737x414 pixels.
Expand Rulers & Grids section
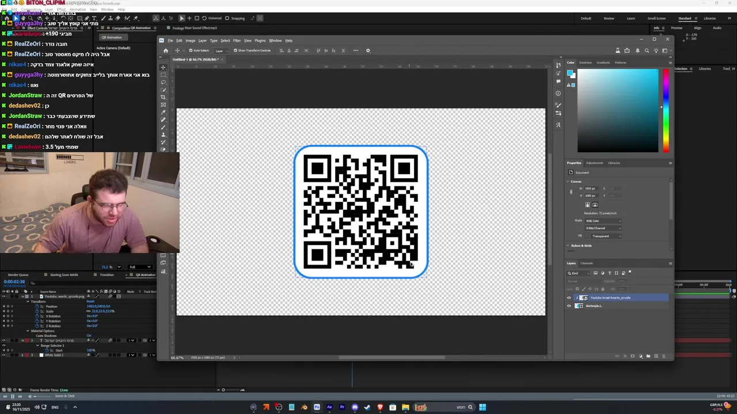(568, 246)
